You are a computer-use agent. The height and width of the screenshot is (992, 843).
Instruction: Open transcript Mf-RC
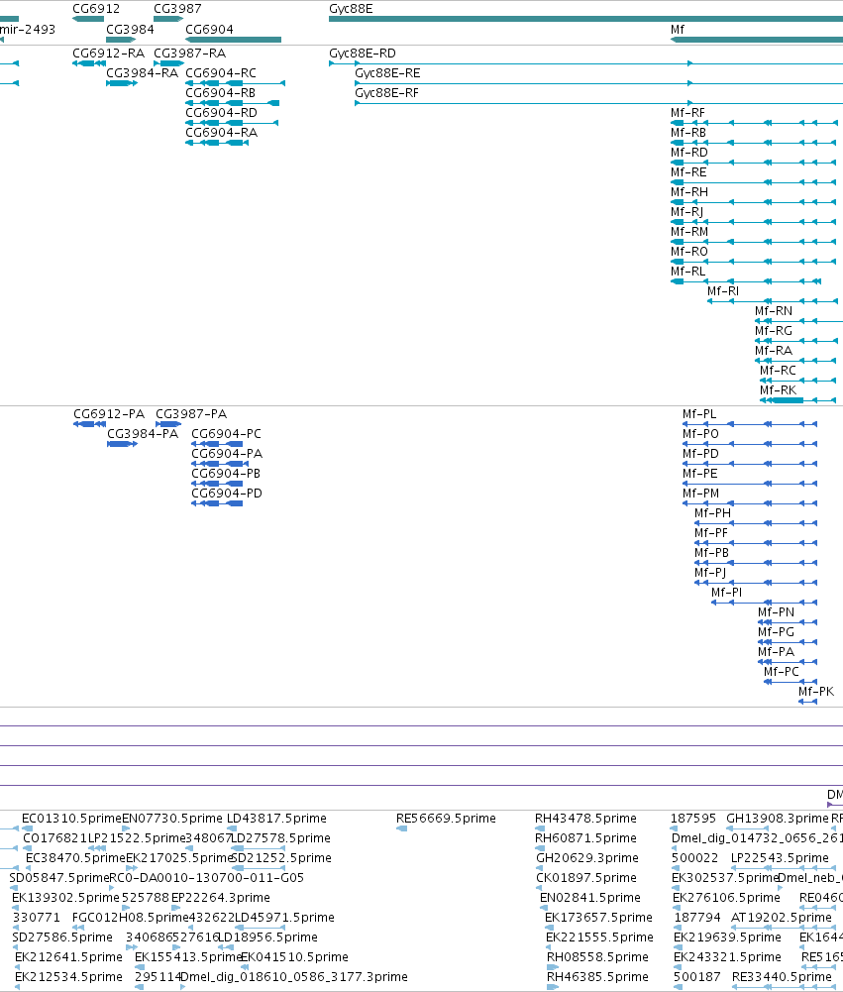(778, 371)
